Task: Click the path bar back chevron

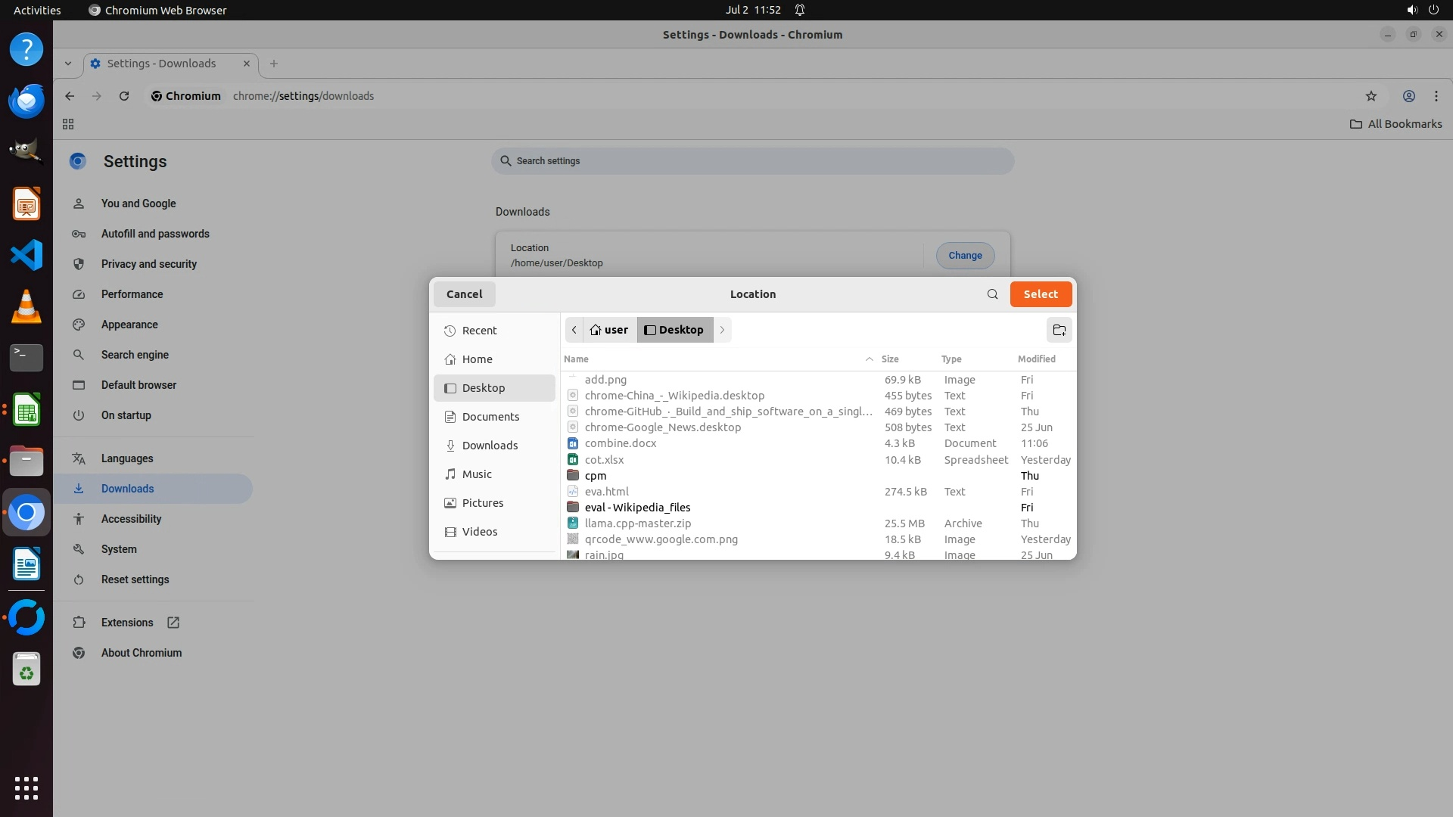Action: click(x=574, y=330)
